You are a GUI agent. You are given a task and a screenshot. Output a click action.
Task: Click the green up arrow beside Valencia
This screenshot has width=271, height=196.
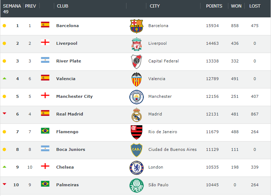(4, 78)
